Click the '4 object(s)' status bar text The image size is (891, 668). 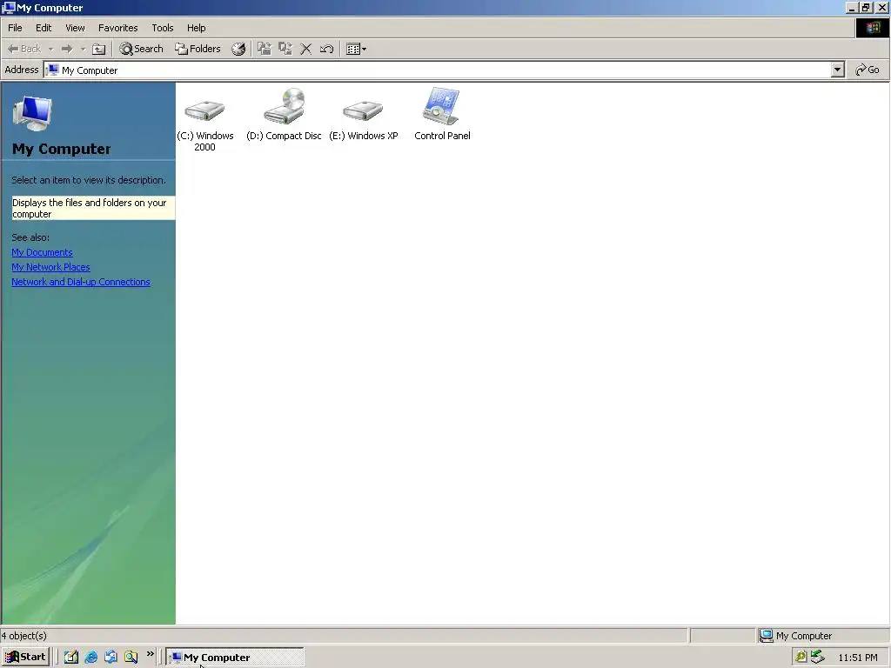point(23,636)
